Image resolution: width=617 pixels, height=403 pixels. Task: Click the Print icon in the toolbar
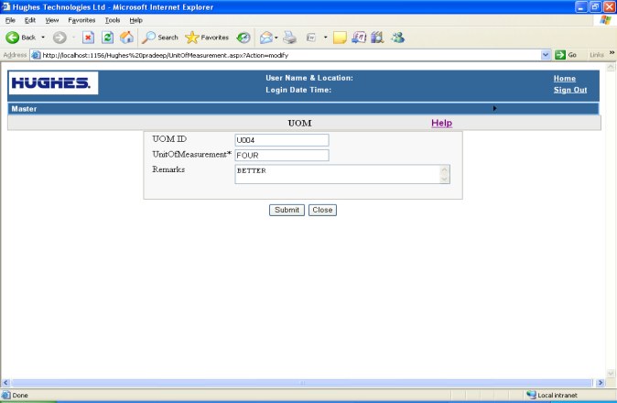289,38
